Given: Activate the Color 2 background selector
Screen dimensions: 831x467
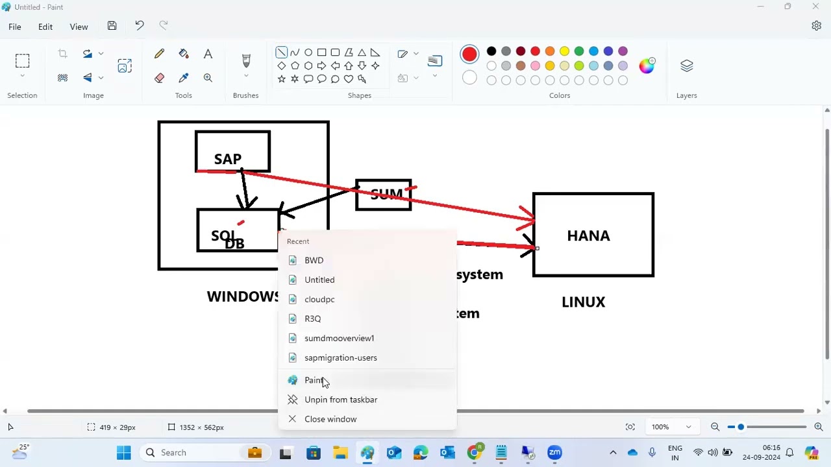Looking at the screenshot, I should click(469, 78).
